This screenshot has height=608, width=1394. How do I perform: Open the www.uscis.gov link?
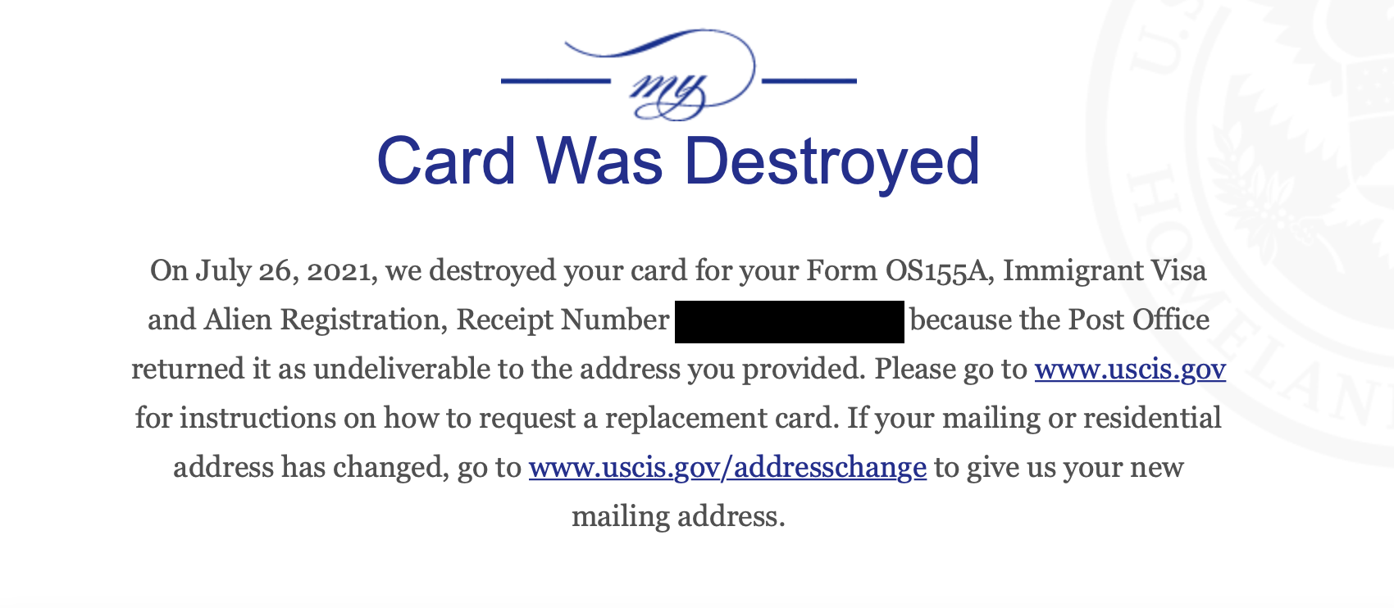[x=1130, y=370]
